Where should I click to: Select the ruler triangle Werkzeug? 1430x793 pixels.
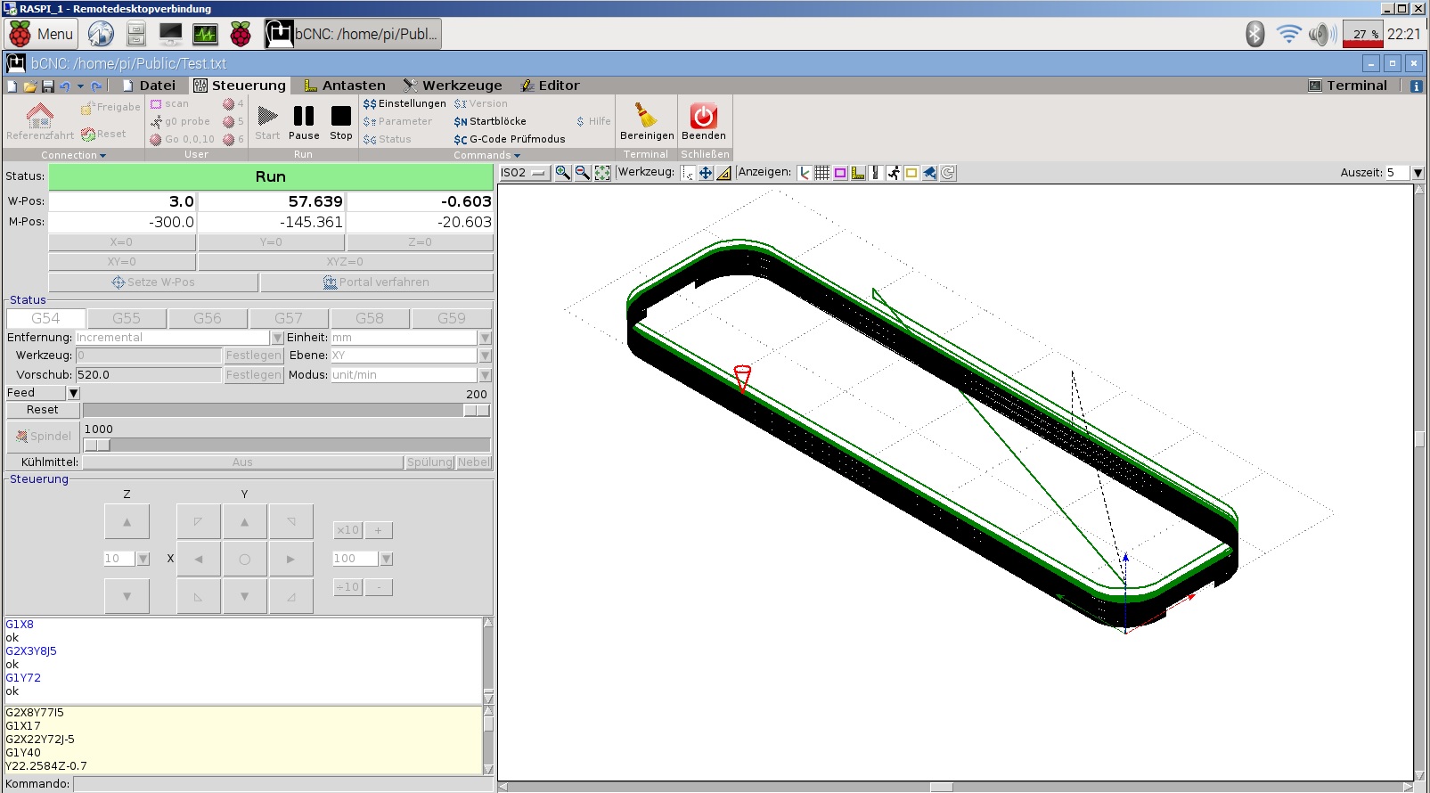click(724, 173)
